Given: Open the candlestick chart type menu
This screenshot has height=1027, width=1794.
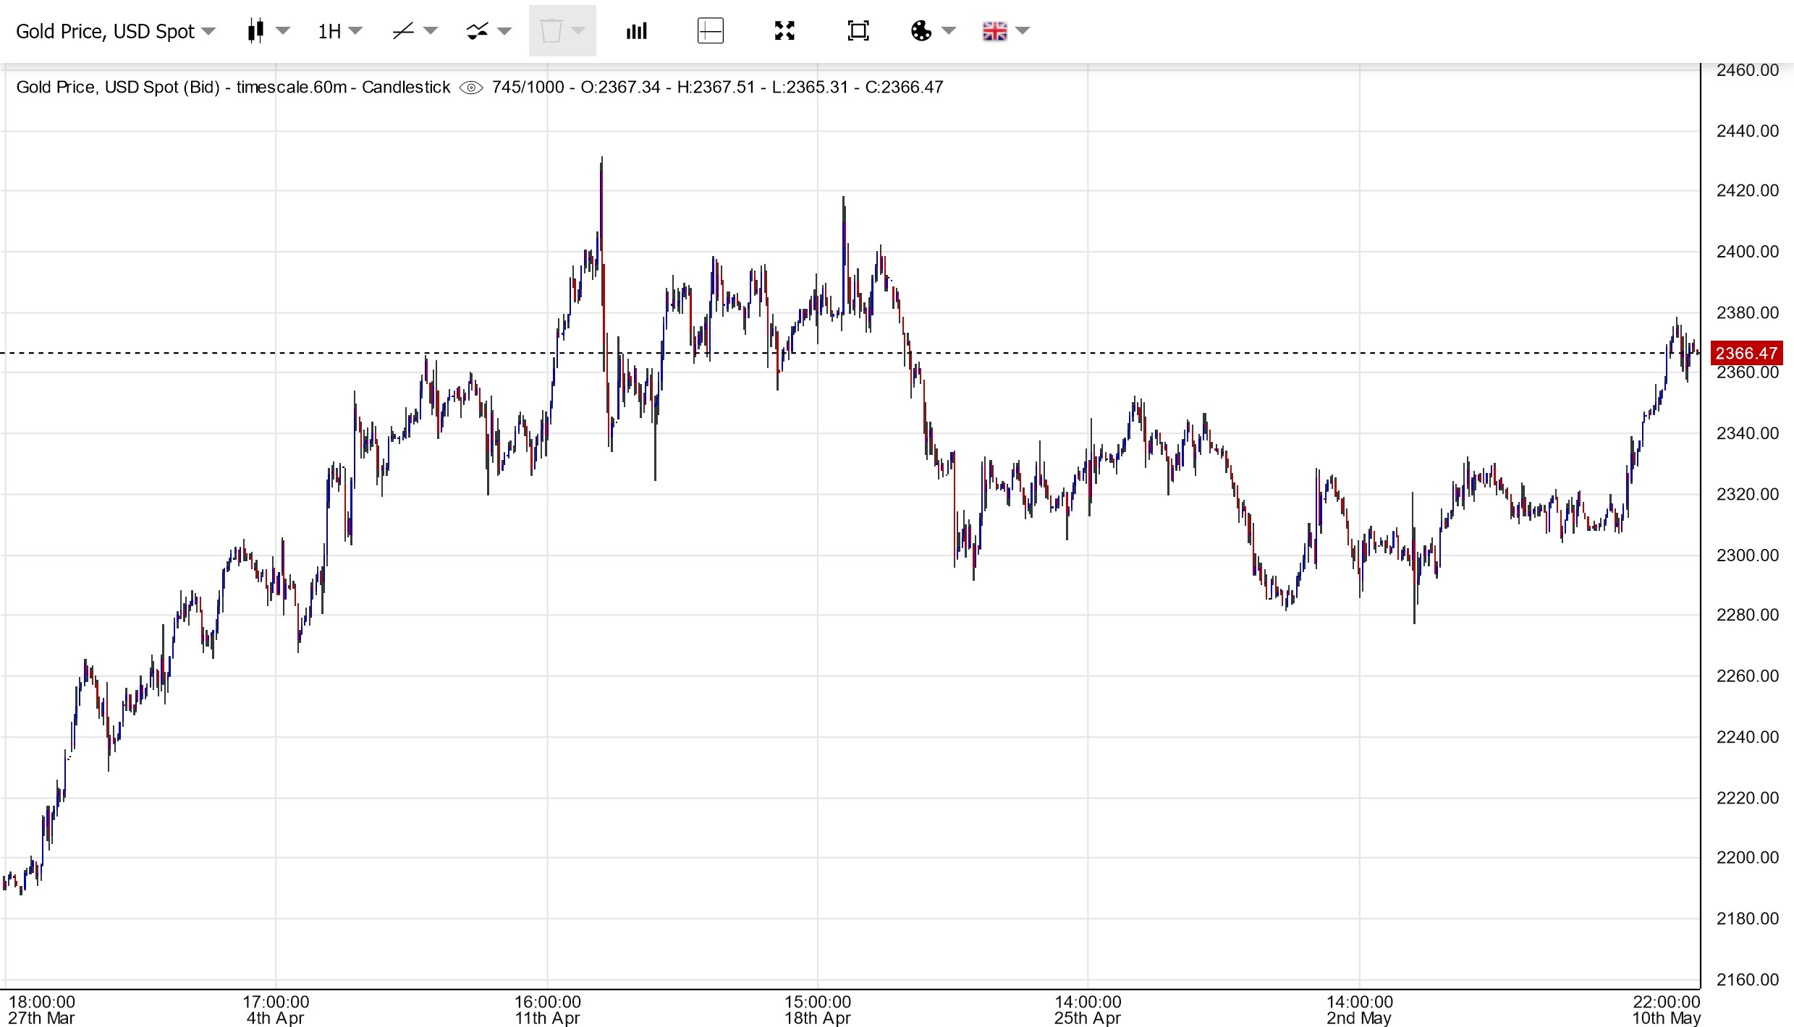Looking at the screenshot, I should pos(255,31).
